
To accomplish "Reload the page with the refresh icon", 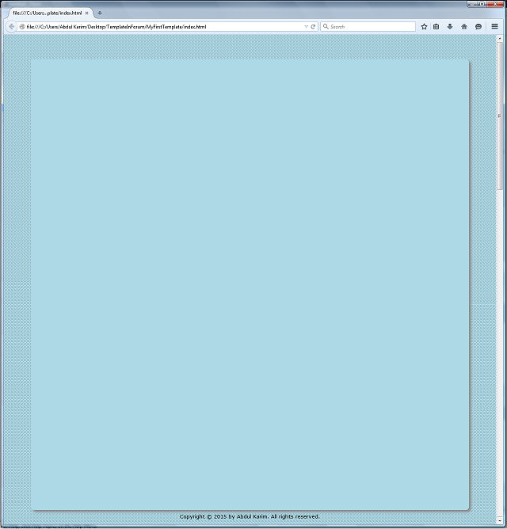I will coord(314,26).
